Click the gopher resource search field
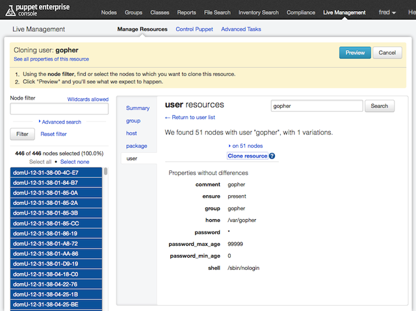 click(317, 106)
